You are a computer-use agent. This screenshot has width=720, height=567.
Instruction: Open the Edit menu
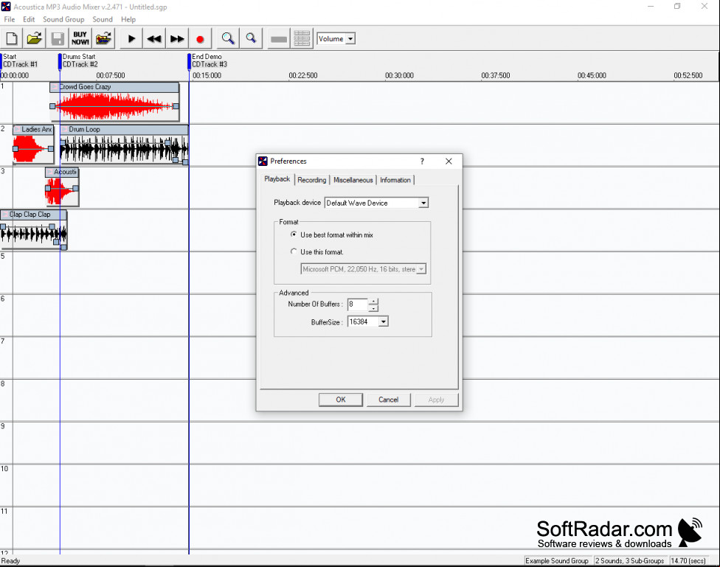click(x=29, y=19)
